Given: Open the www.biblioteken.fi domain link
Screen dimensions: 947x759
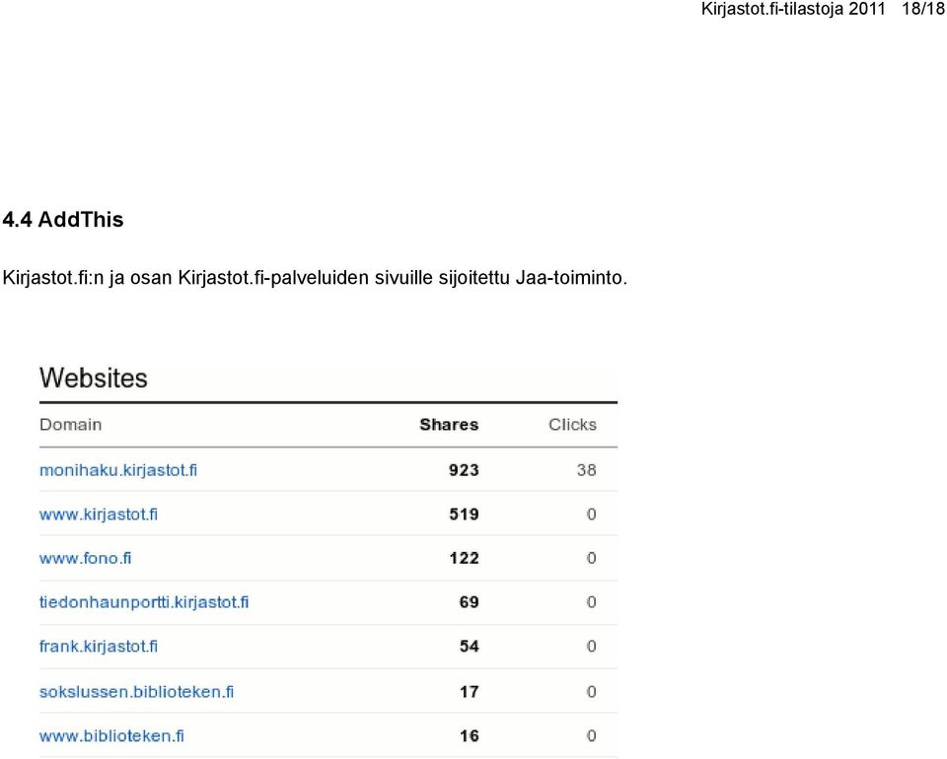Looking at the screenshot, I should click(111, 735).
